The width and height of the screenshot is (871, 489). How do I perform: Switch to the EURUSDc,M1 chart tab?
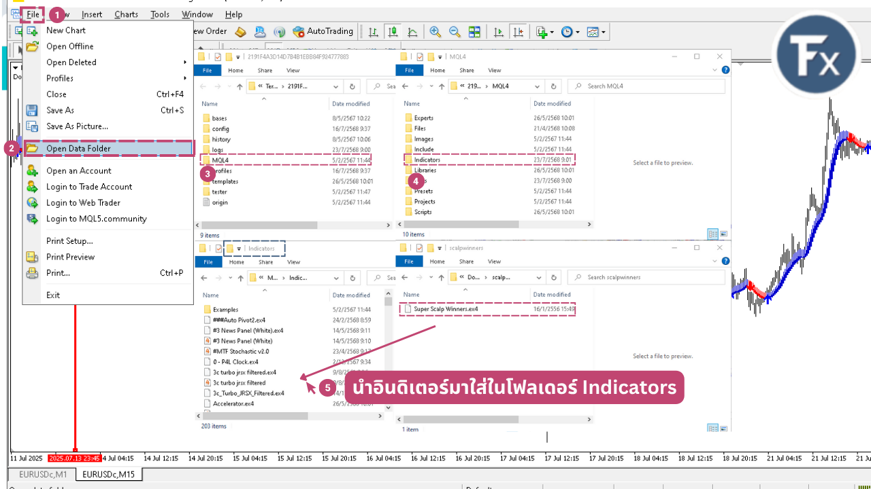43,474
